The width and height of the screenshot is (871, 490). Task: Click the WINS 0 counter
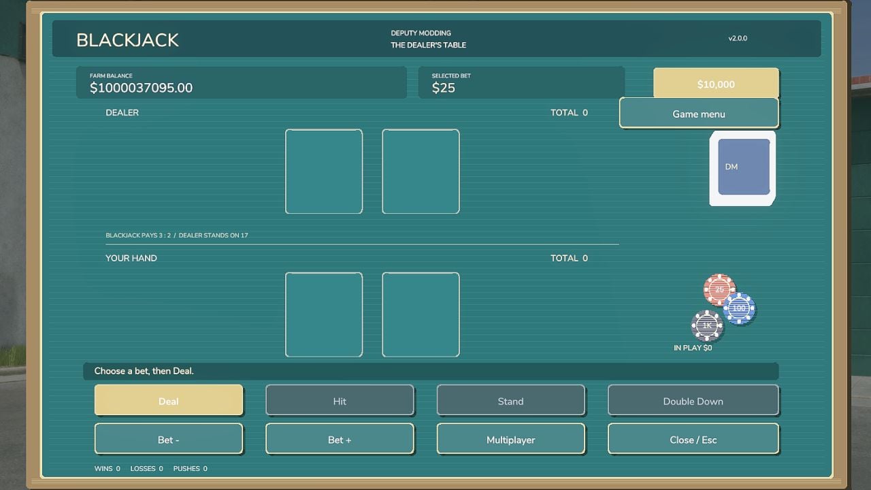108,468
